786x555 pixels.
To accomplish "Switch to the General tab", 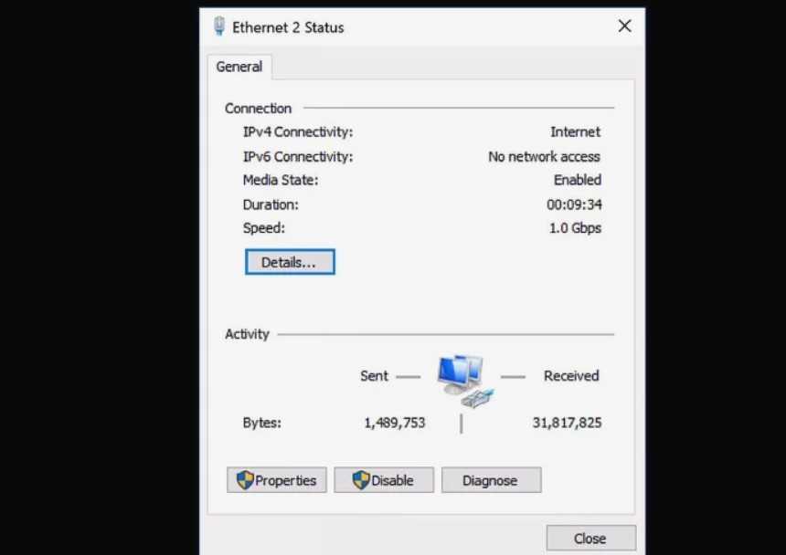I will 239,67.
